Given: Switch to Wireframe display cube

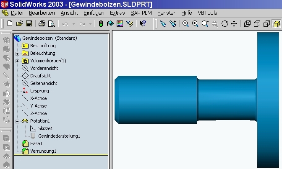Looking at the screenshot, I should tap(247, 23).
